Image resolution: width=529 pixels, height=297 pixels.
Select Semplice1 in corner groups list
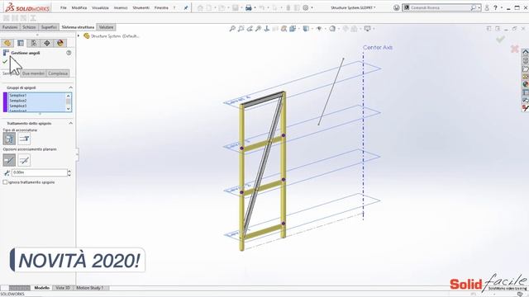pos(18,96)
